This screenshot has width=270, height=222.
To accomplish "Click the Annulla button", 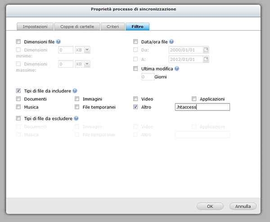I will [x=243, y=206].
